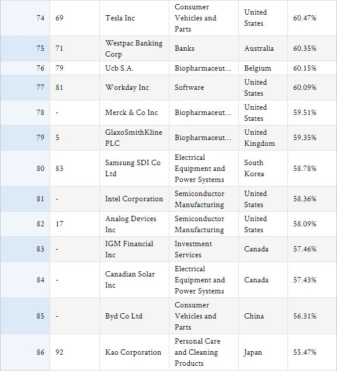
Task: Click the Ucb S.A. company name
Action: point(119,68)
